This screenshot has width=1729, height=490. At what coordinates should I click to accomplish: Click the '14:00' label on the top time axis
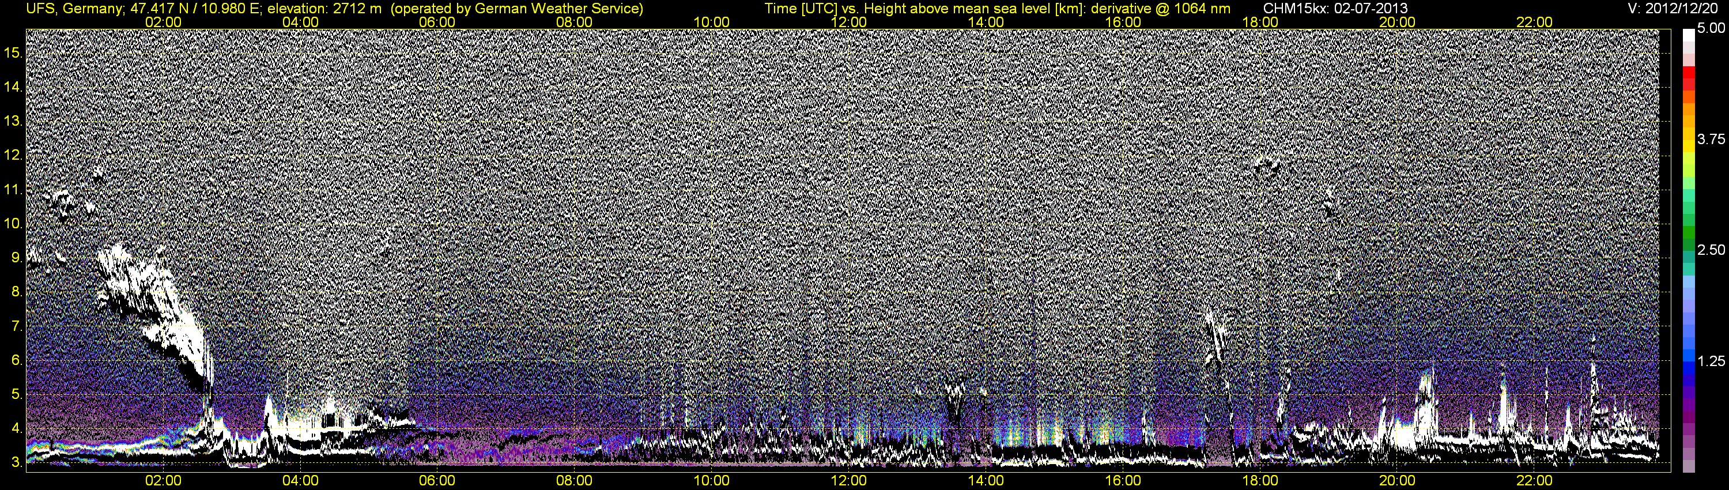click(986, 21)
